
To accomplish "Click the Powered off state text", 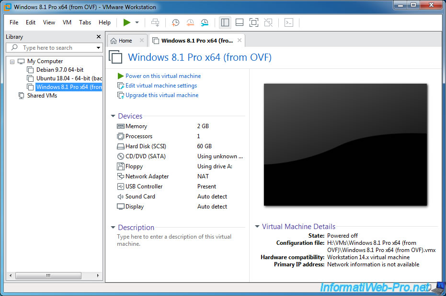I will 343,236.
